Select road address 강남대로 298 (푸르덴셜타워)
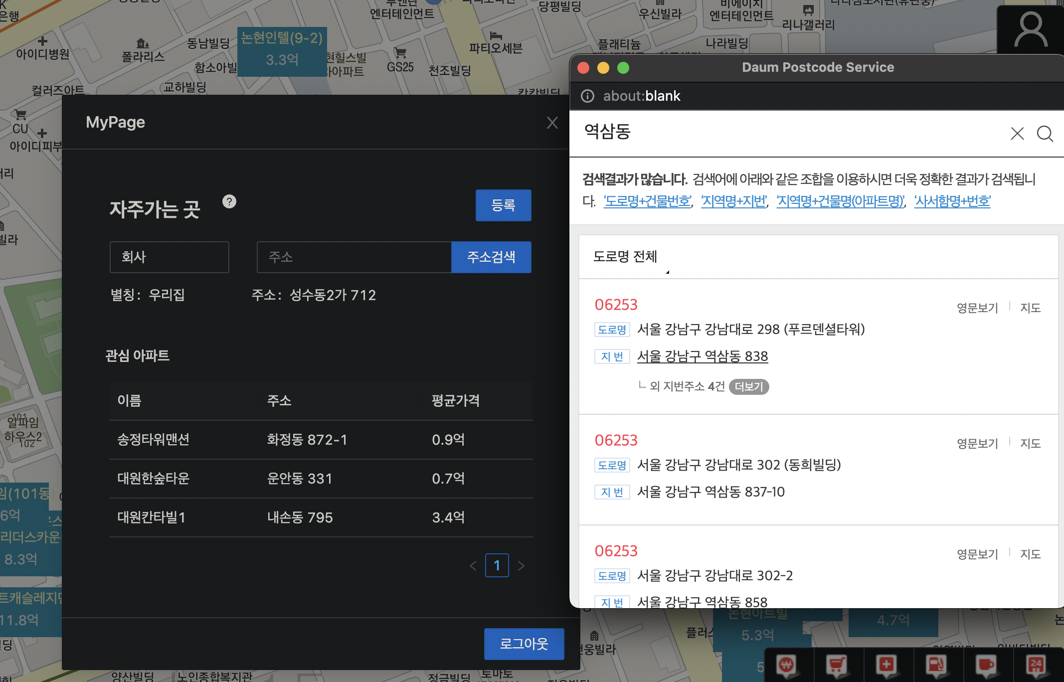Screen dimensions: 1064x682 pos(751,330)
